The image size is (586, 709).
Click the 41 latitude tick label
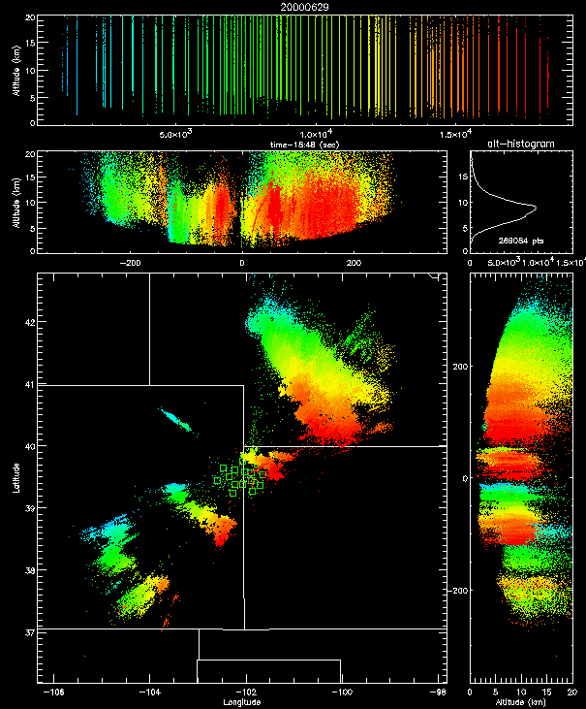29,384
